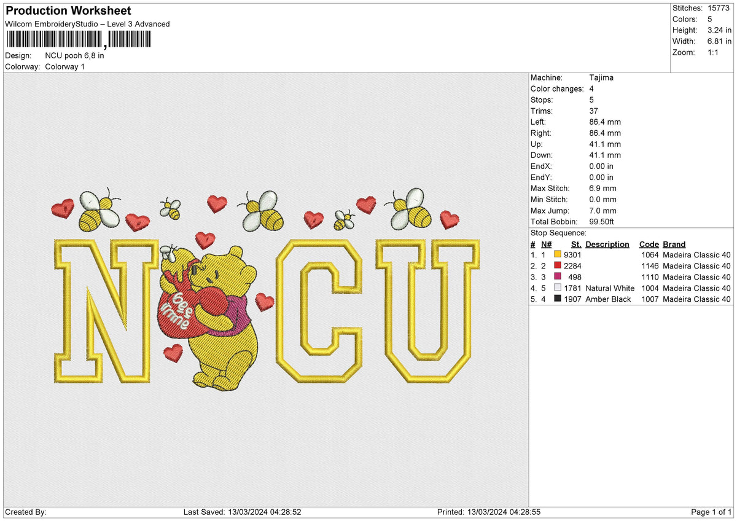This screenshot has height=521, width=737.
Task: Click the 'Brand' column header
Action: [x=674, y=244]
